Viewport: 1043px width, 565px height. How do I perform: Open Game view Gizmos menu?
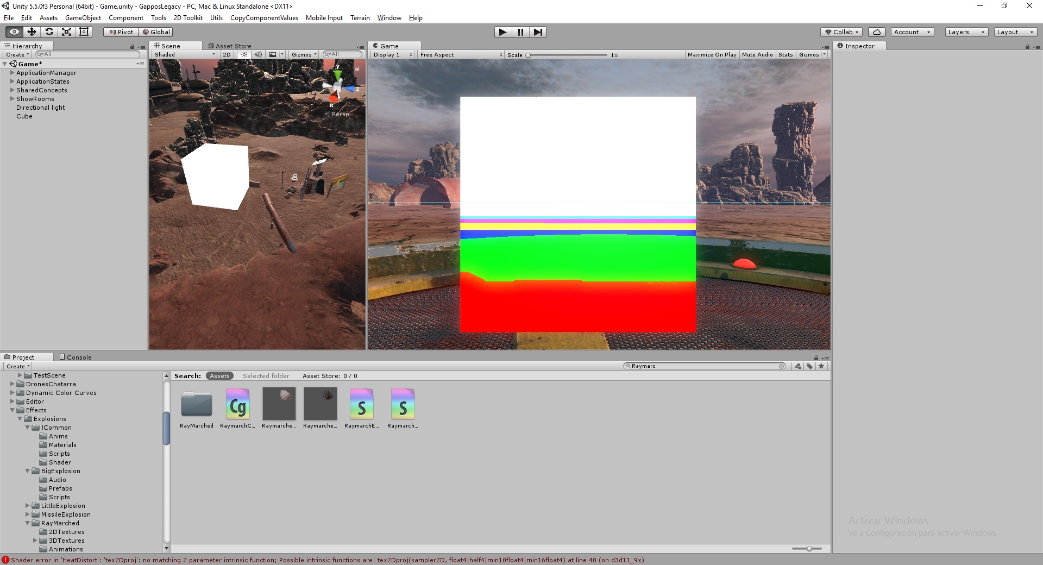coord(812,55)
